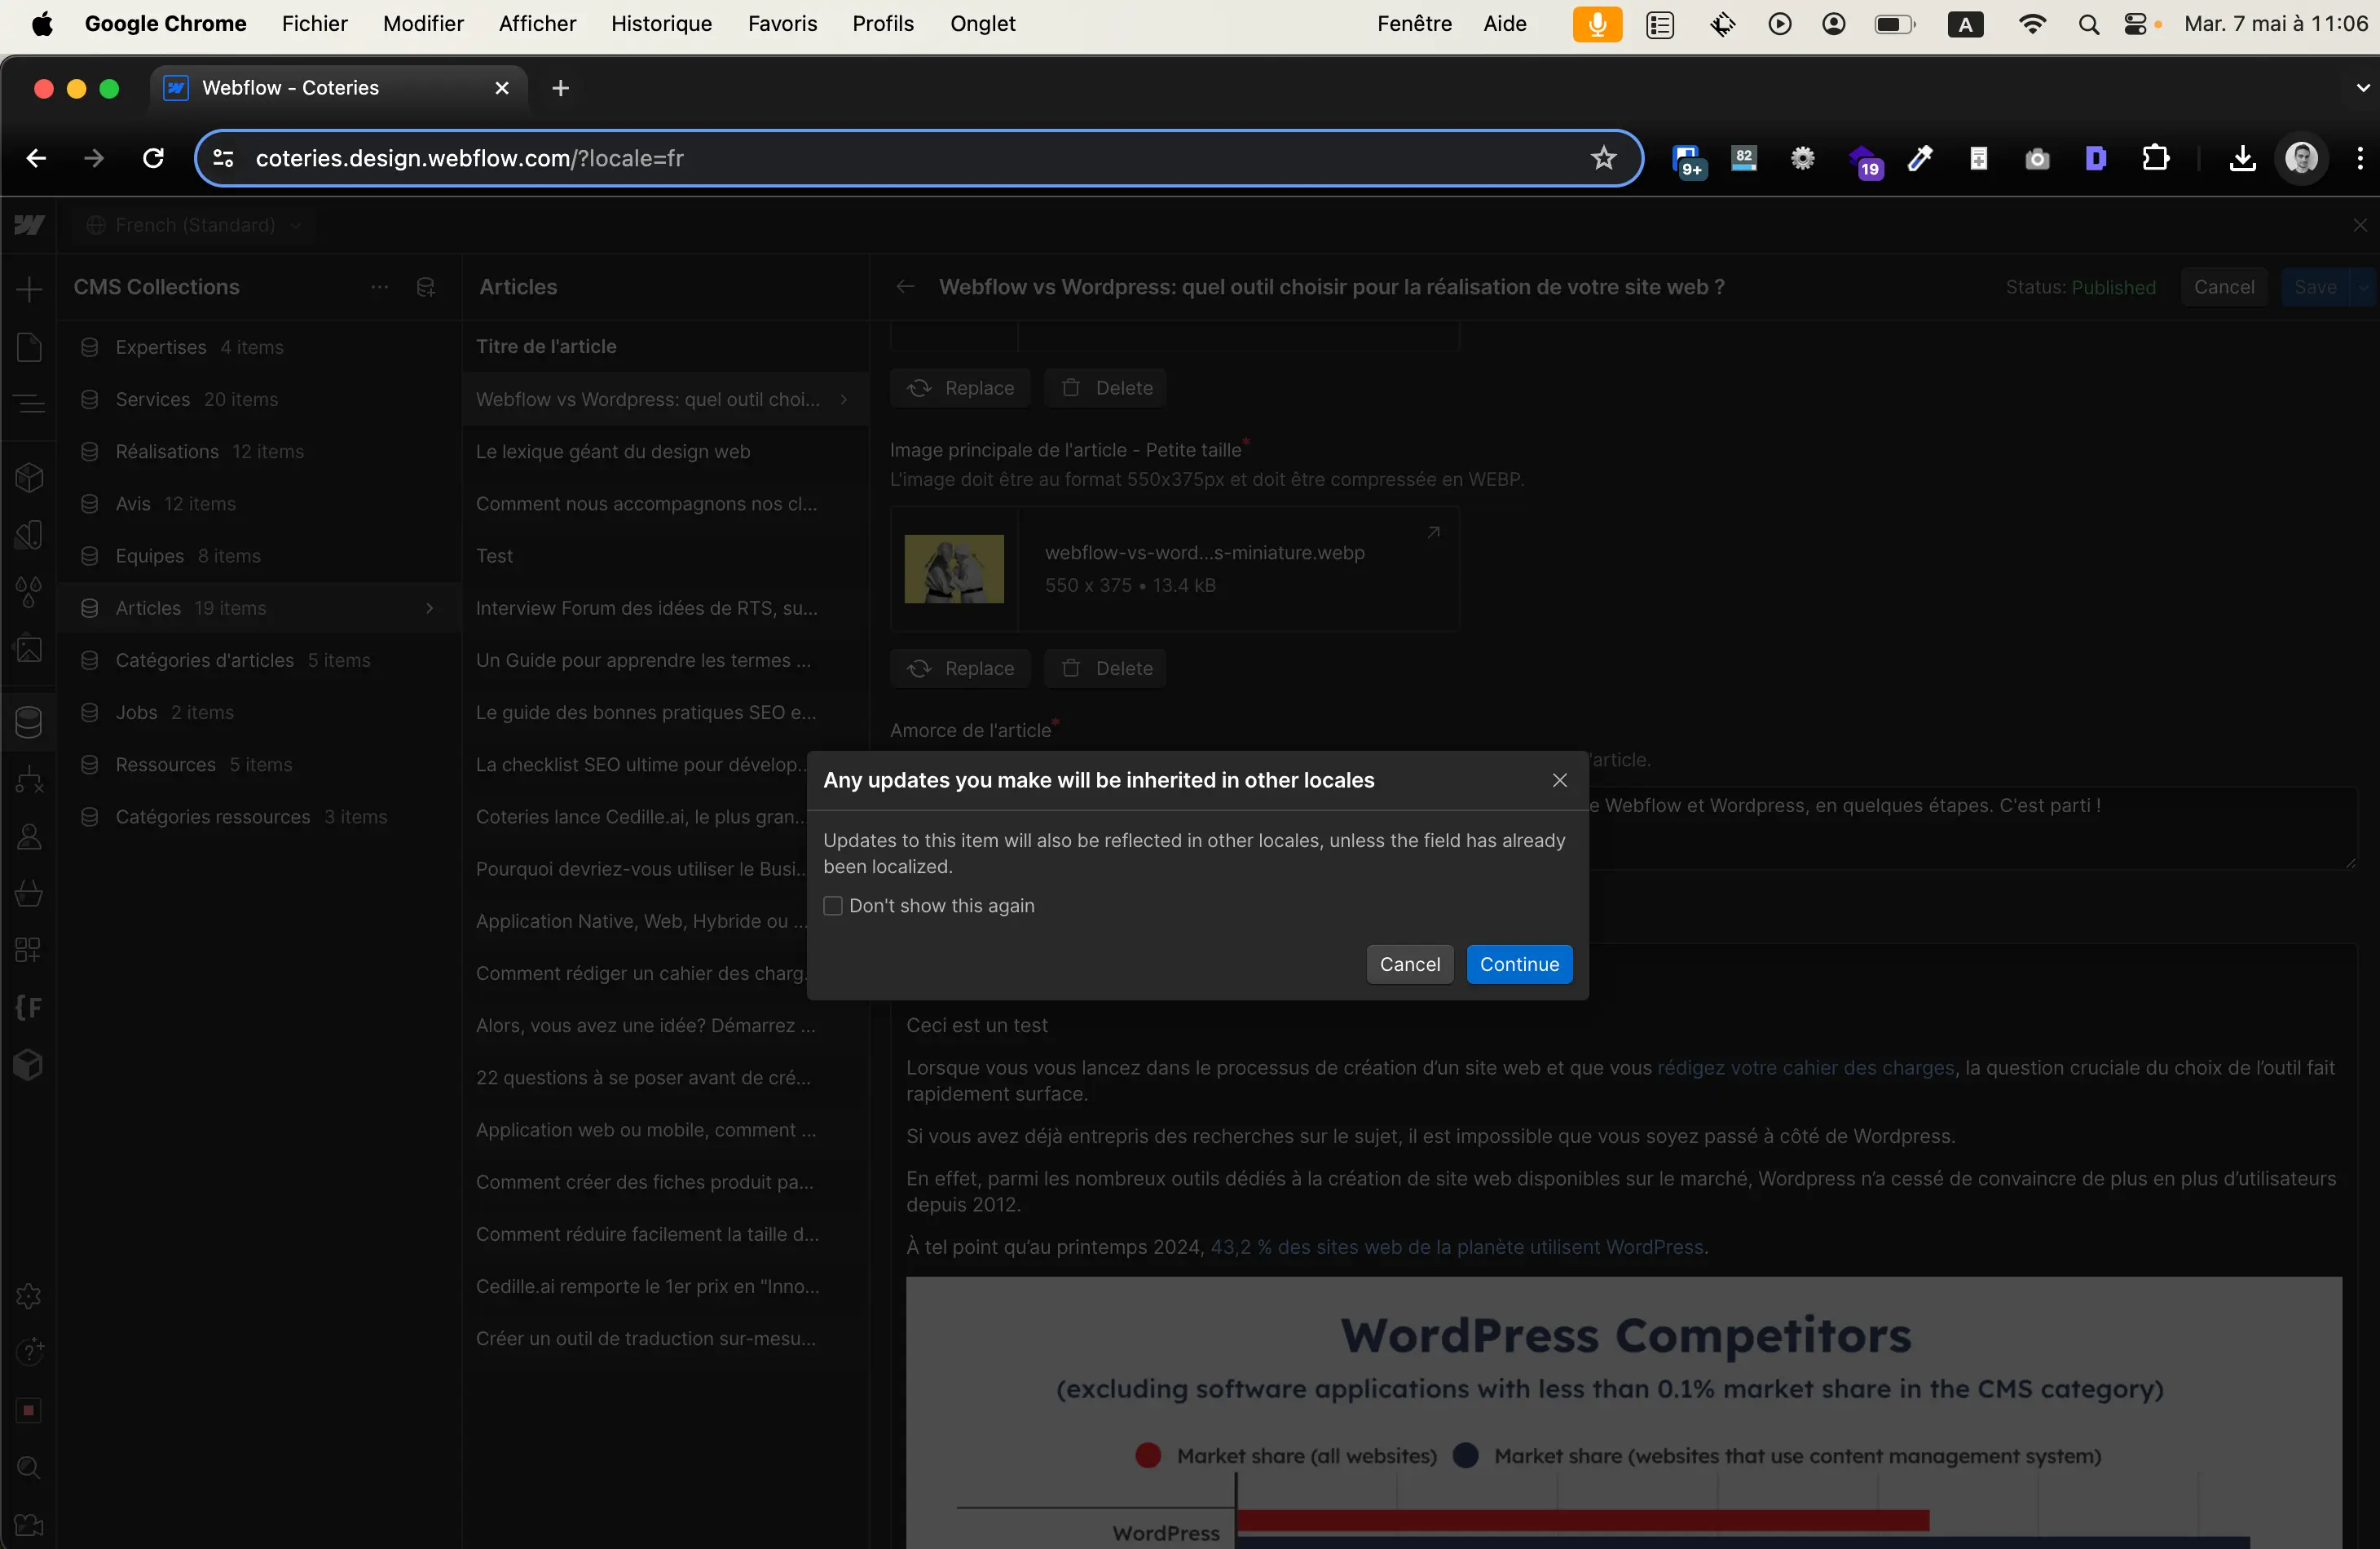This screenshot has height=1549, width=2380.
Task: Click the Cancel button next to Save
Action: [x=2223, y=287]
